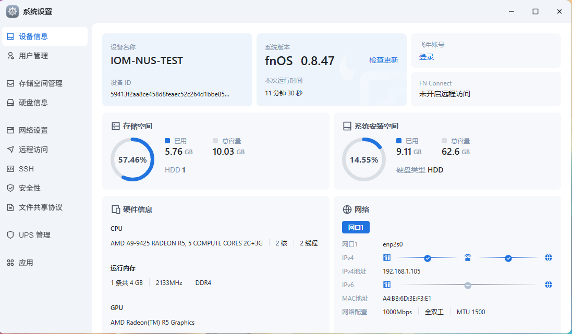Click the 硬件信息 card header icon
The width and height of the screenshot is (572, 334).
click(116, 209)
